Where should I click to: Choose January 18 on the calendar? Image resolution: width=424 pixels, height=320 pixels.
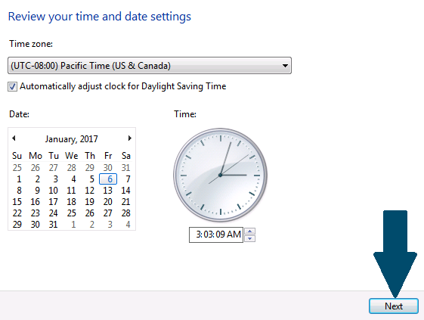coord(71,202)
